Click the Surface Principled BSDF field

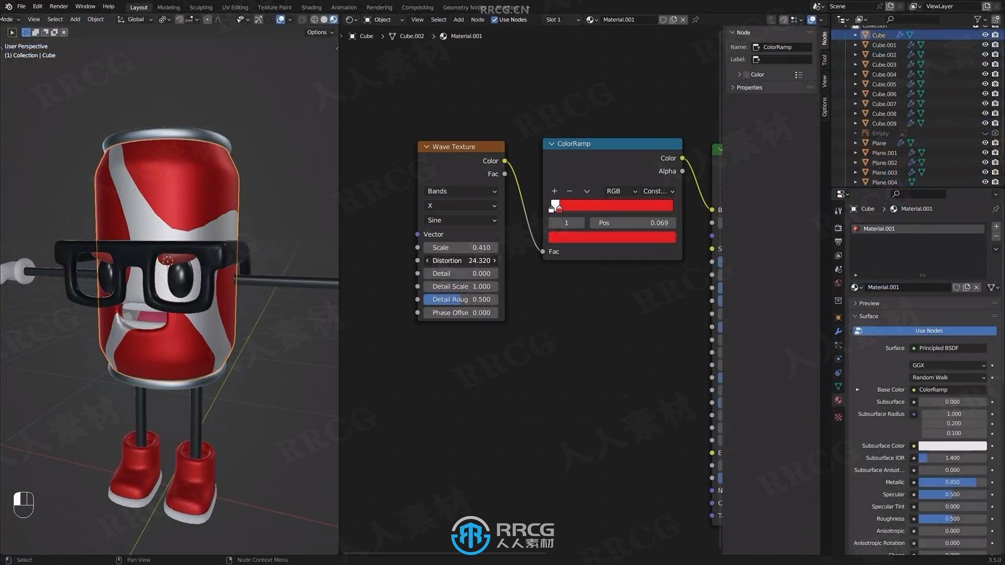(948, 348)
